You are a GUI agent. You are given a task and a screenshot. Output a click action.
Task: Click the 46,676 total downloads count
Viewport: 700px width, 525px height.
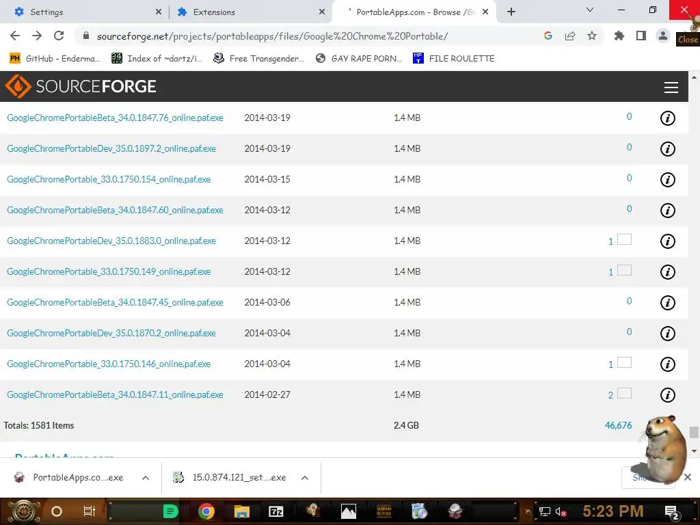(618, 425)
